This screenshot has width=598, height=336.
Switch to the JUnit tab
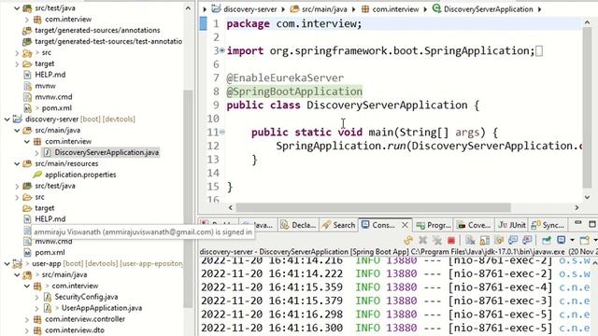512,225
